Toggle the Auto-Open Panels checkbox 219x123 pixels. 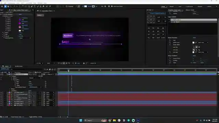112,6
